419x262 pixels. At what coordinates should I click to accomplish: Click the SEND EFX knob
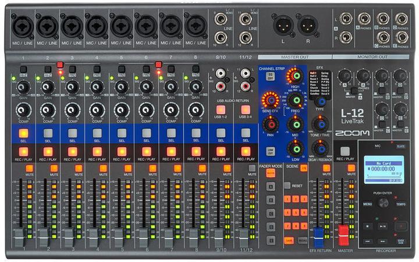click(x=271, y=100)
